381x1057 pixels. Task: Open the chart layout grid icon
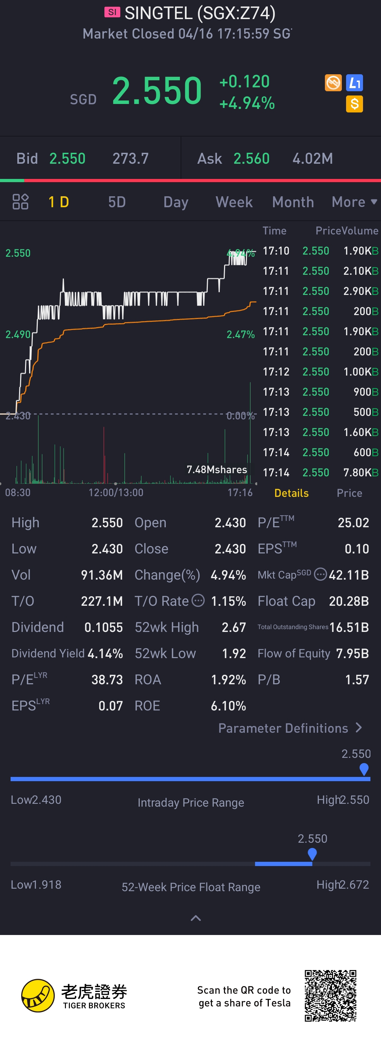20,202
